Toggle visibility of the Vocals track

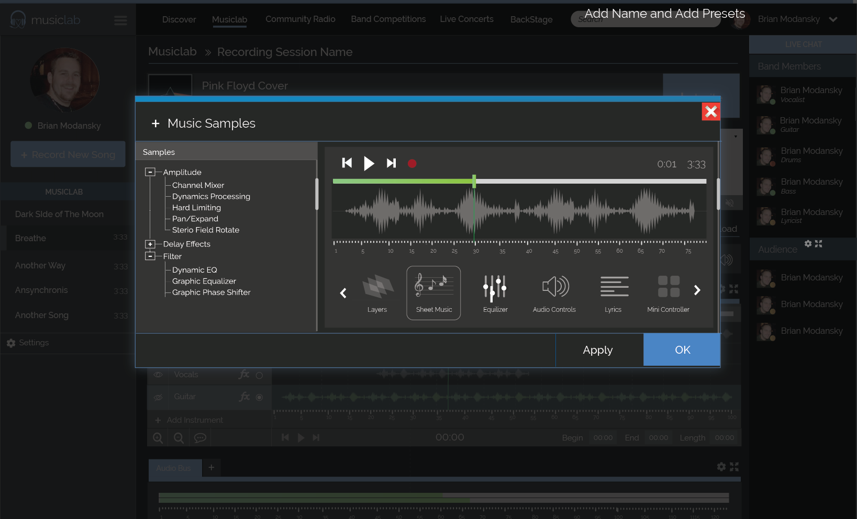coord(158,375)
